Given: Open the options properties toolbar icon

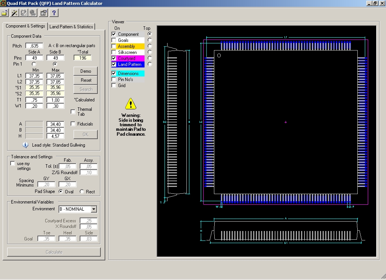Looking at the screenshot, I should coord(43,13).
